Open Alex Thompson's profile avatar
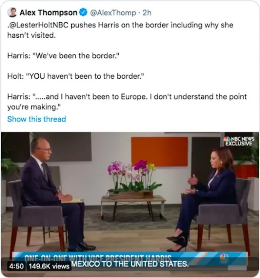 (x=12, y=13)
